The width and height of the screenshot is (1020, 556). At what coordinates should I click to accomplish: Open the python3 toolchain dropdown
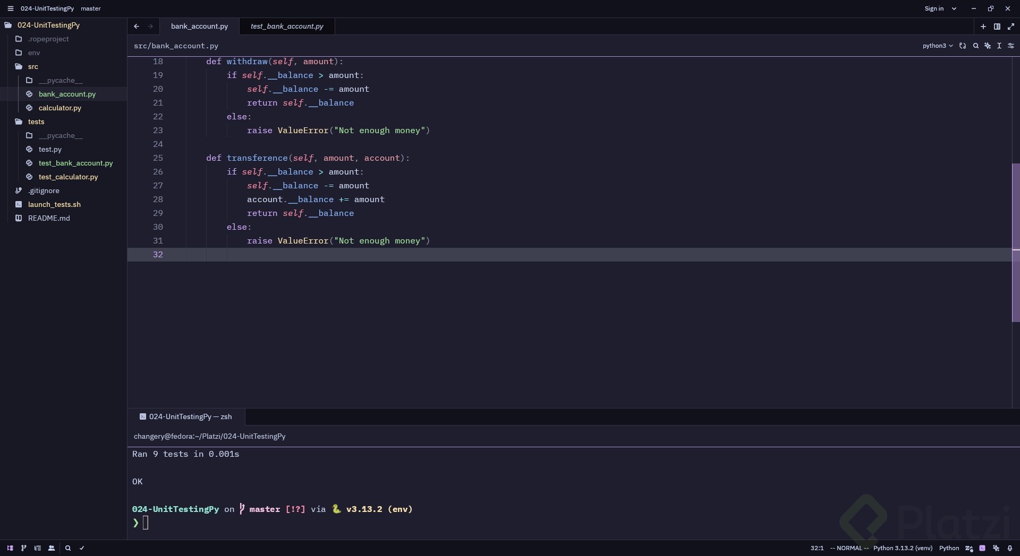938,46
